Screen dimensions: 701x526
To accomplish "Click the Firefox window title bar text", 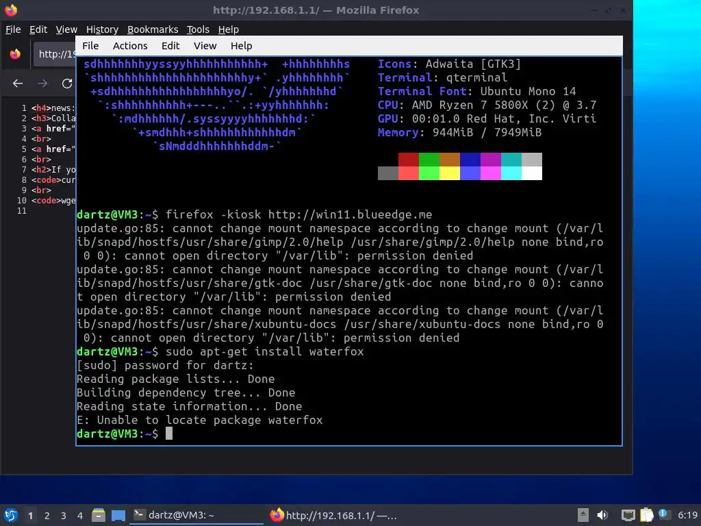I will (316, 10).
